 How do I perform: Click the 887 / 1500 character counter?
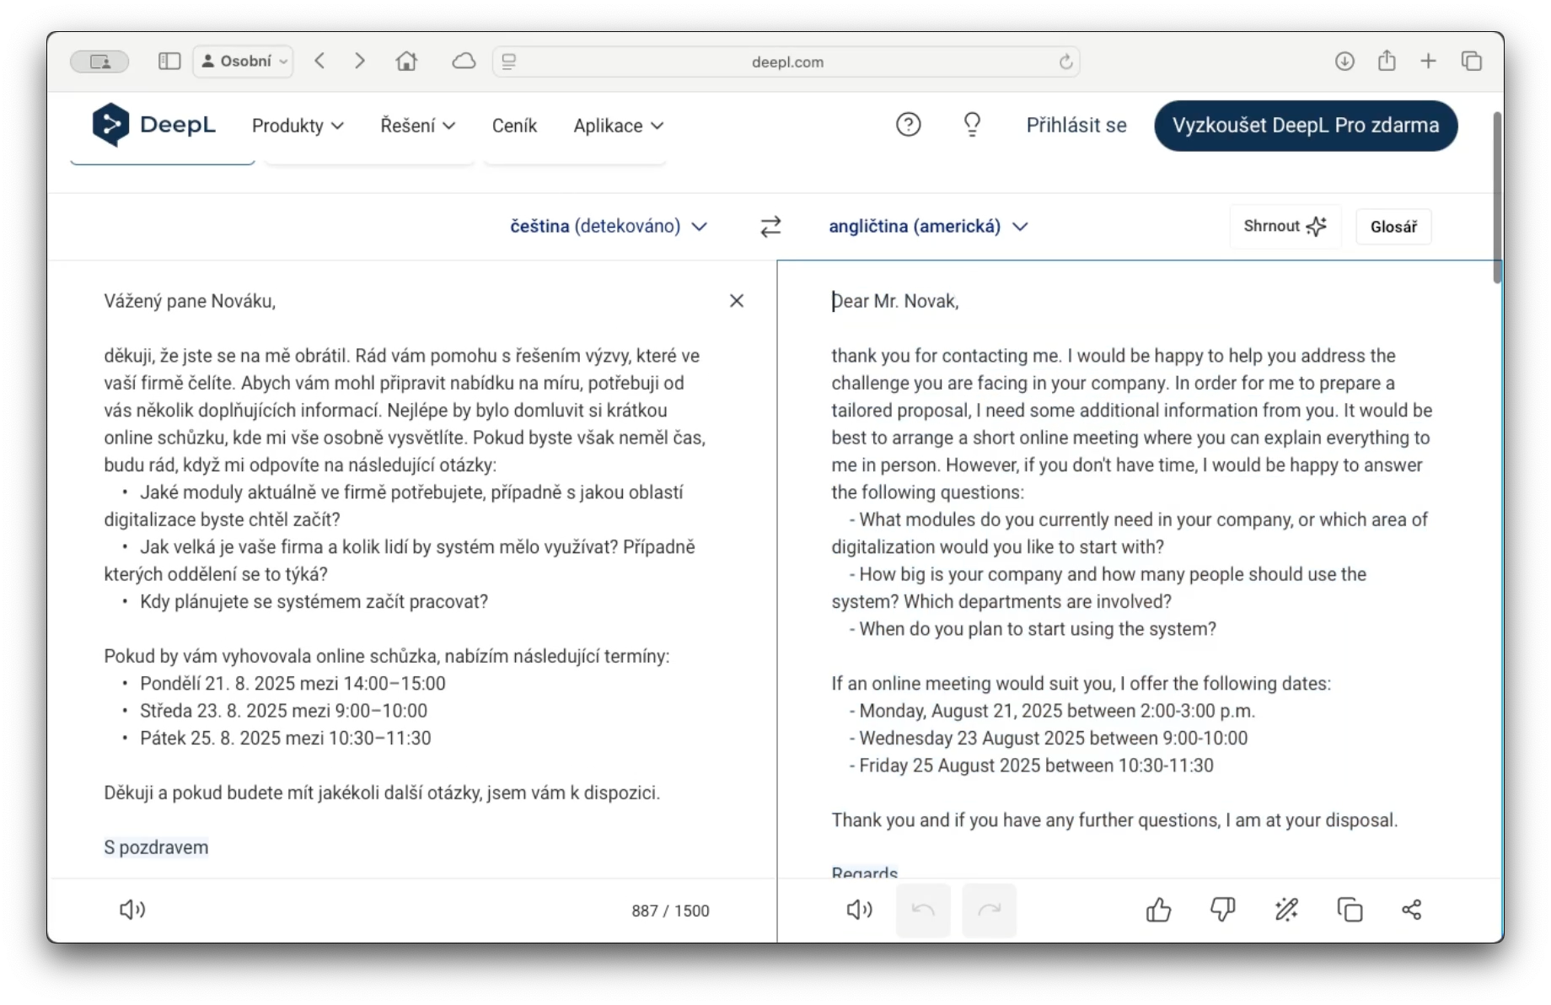coord(670,911)
